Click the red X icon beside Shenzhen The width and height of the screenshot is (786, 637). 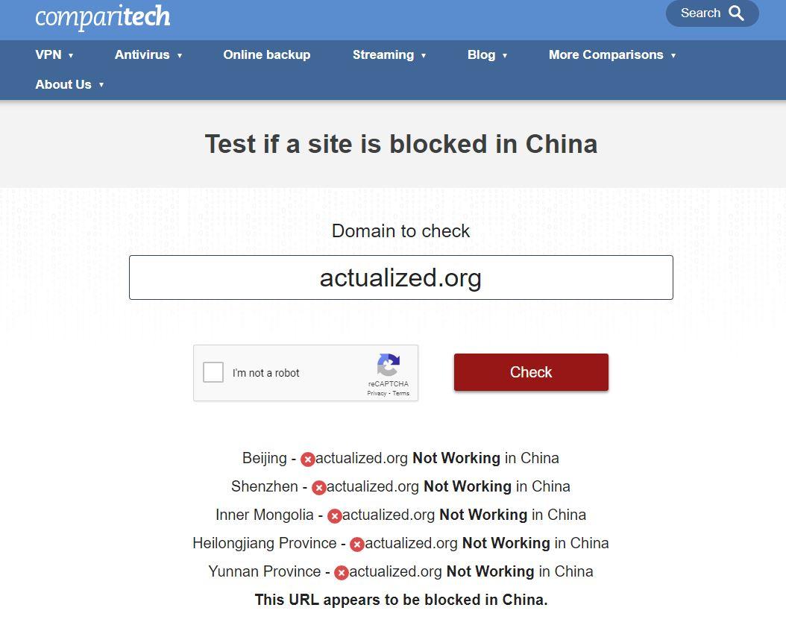point(319,488)
